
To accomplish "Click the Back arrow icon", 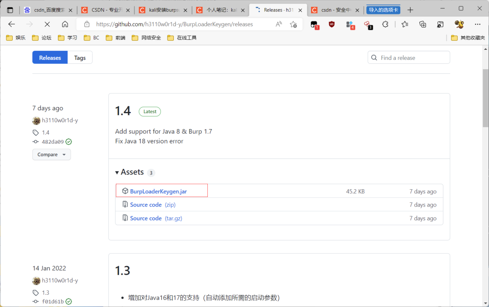I will (12, 24).
